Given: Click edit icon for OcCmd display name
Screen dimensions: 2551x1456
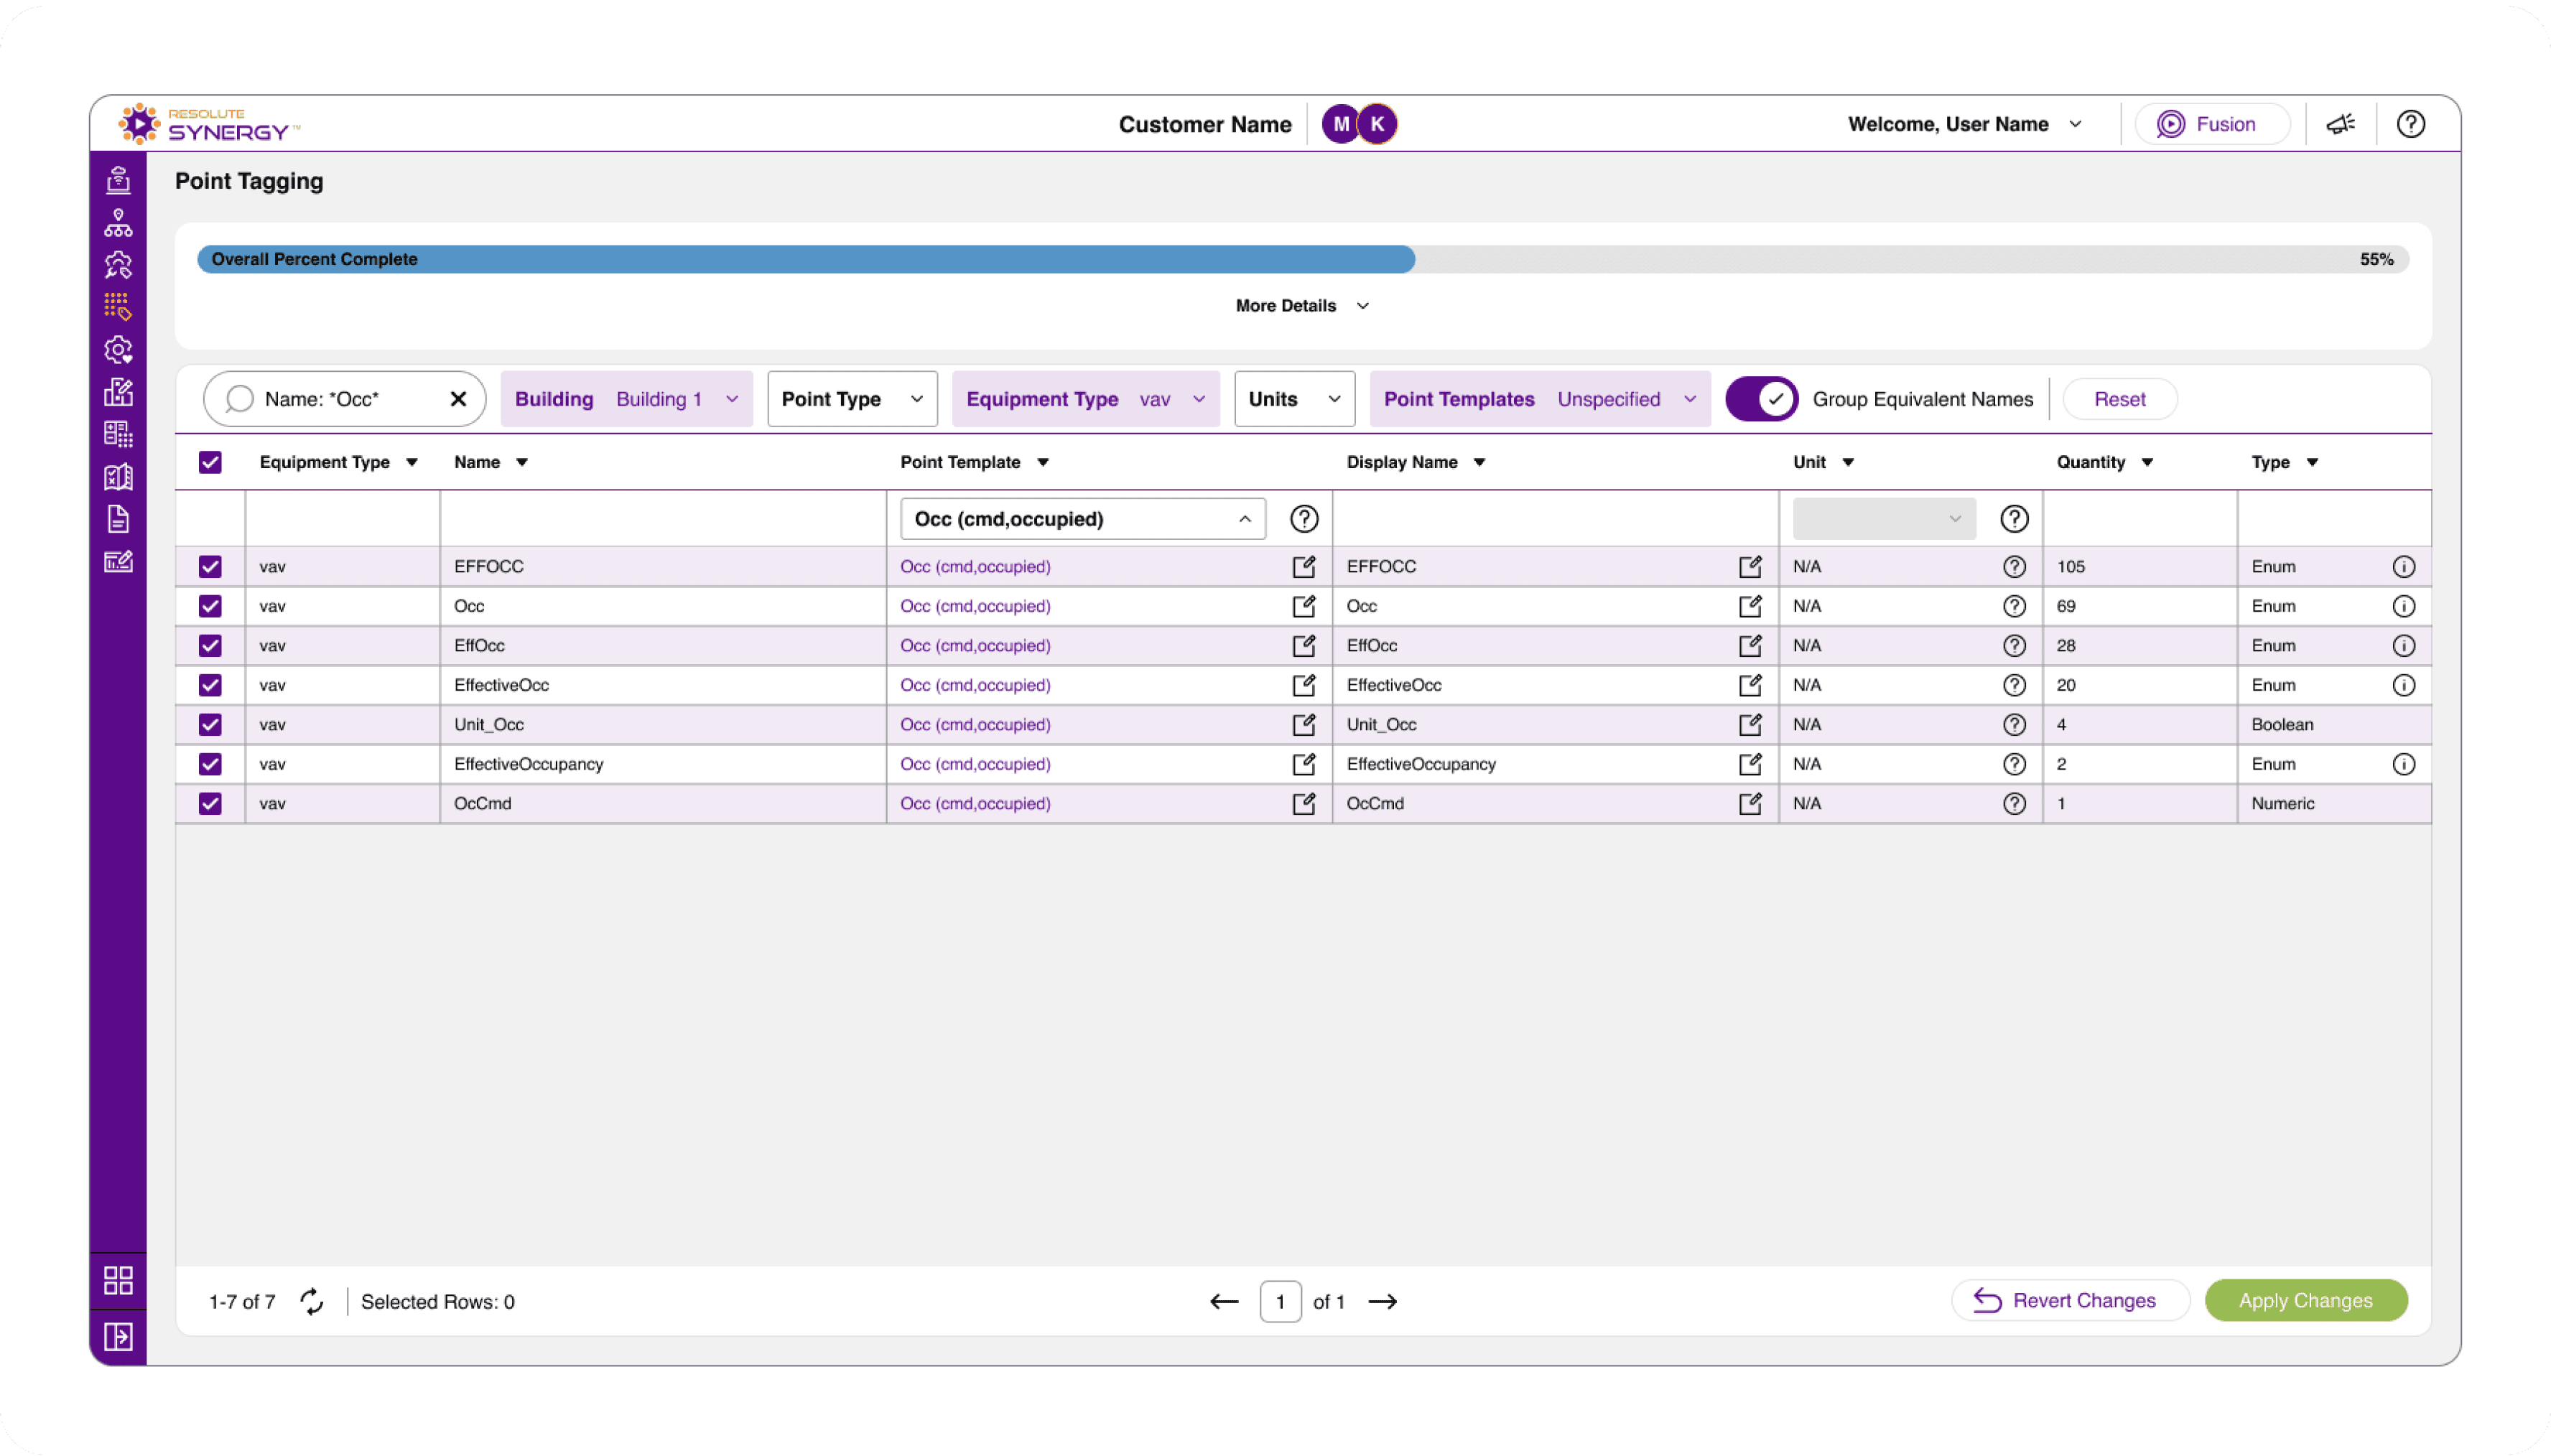Looking at the screenshot, I should (x=1749, y=804).
